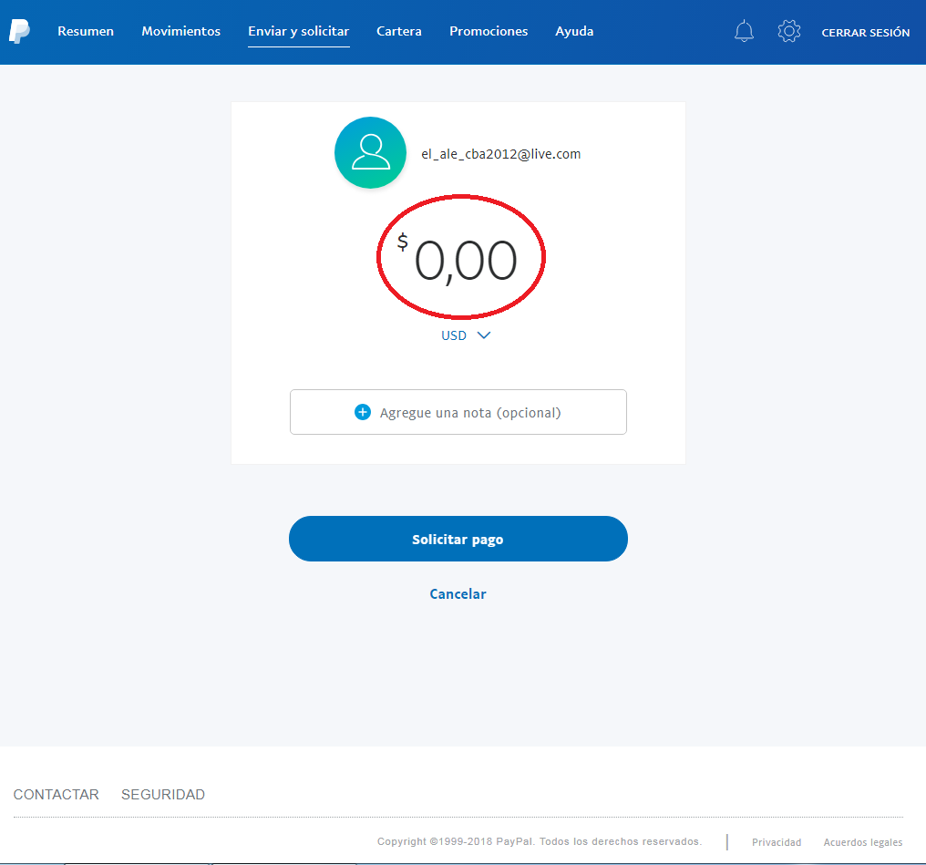
Task: Open SEGURIDAD footer link
Action: pyautogui.click(x=163, y=795)
